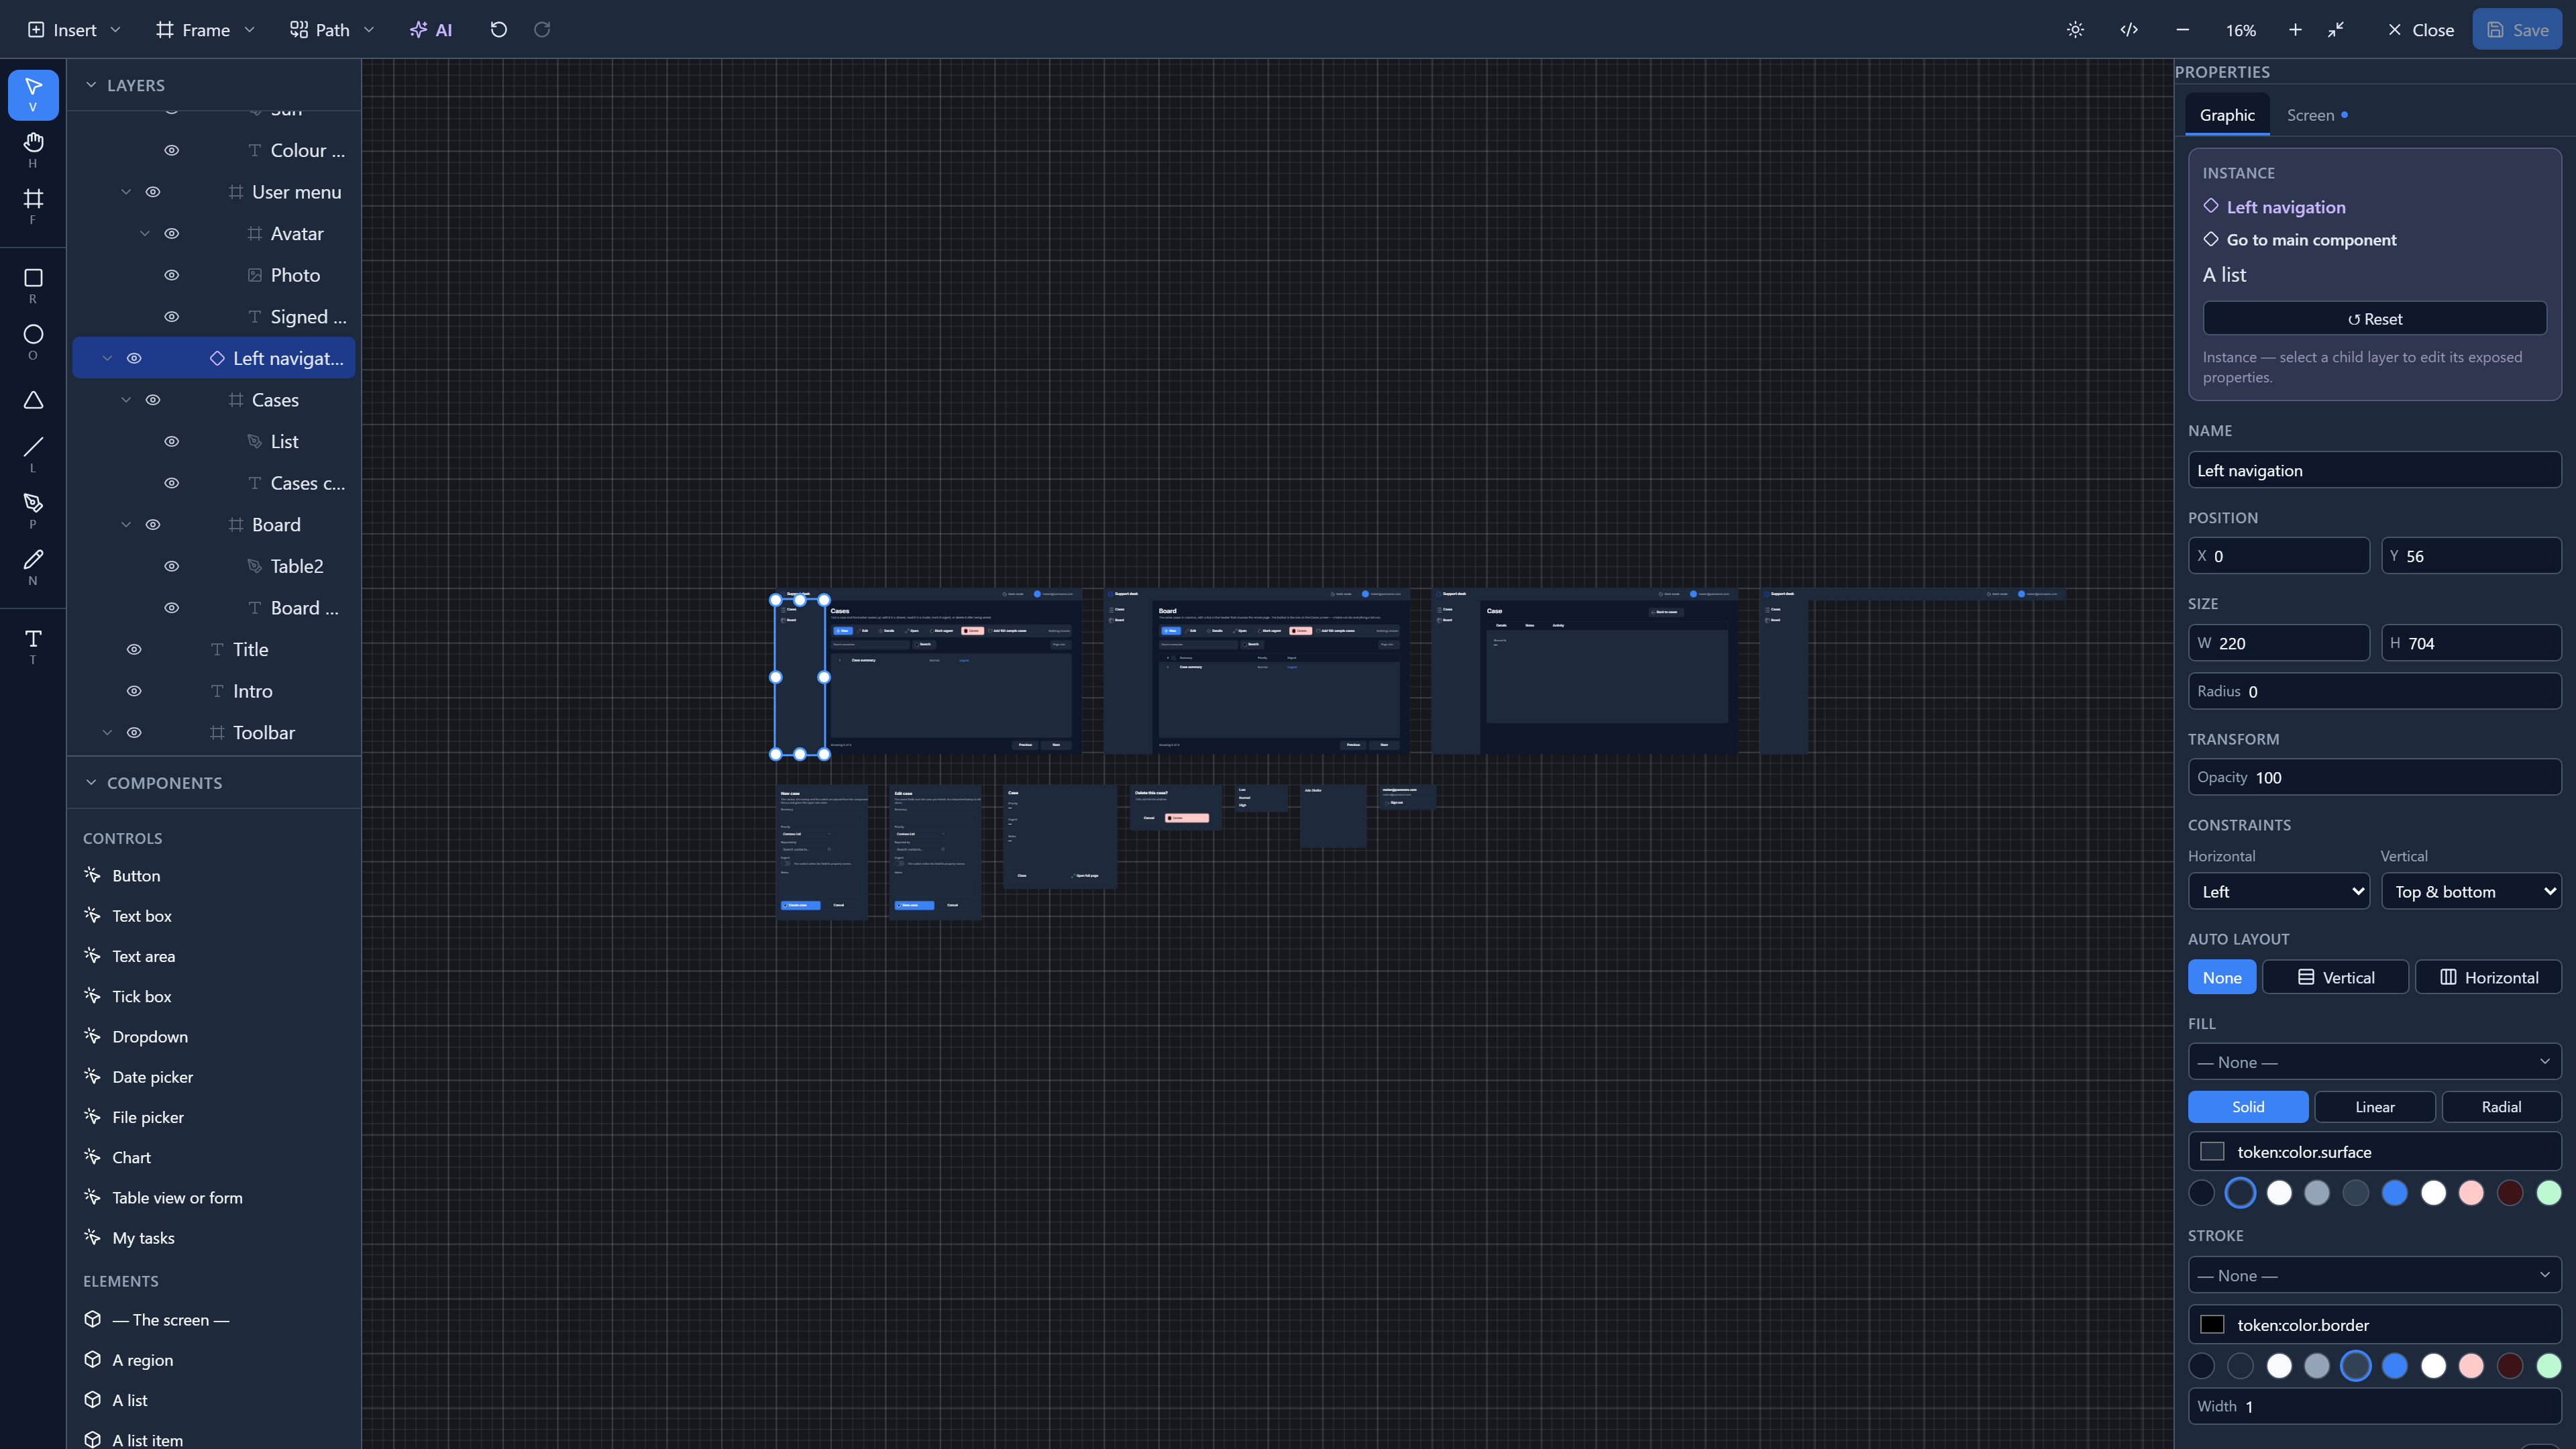Toggle visibility of Table2 layer

tap(172, 566)
